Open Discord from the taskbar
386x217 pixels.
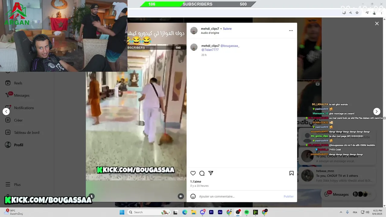coord(202,212)
